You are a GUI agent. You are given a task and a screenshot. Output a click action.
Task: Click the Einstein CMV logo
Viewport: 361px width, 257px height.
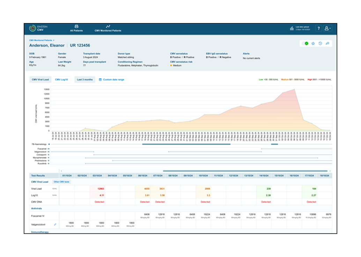click(33, 28)
